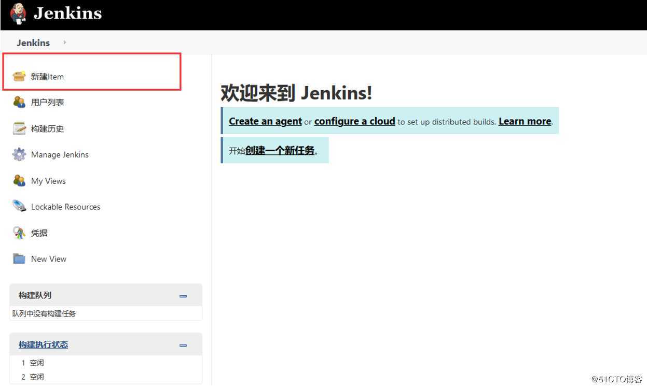The width and height of the screenshot is (647, 388).
Task: Click the 构建队列 panel heading
Action: (x=35, y=295)
